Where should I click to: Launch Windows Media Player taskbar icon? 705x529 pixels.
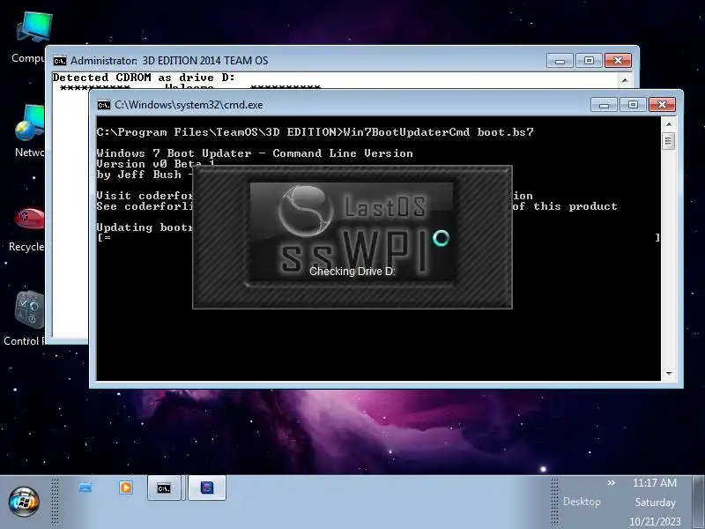(126, 488)
